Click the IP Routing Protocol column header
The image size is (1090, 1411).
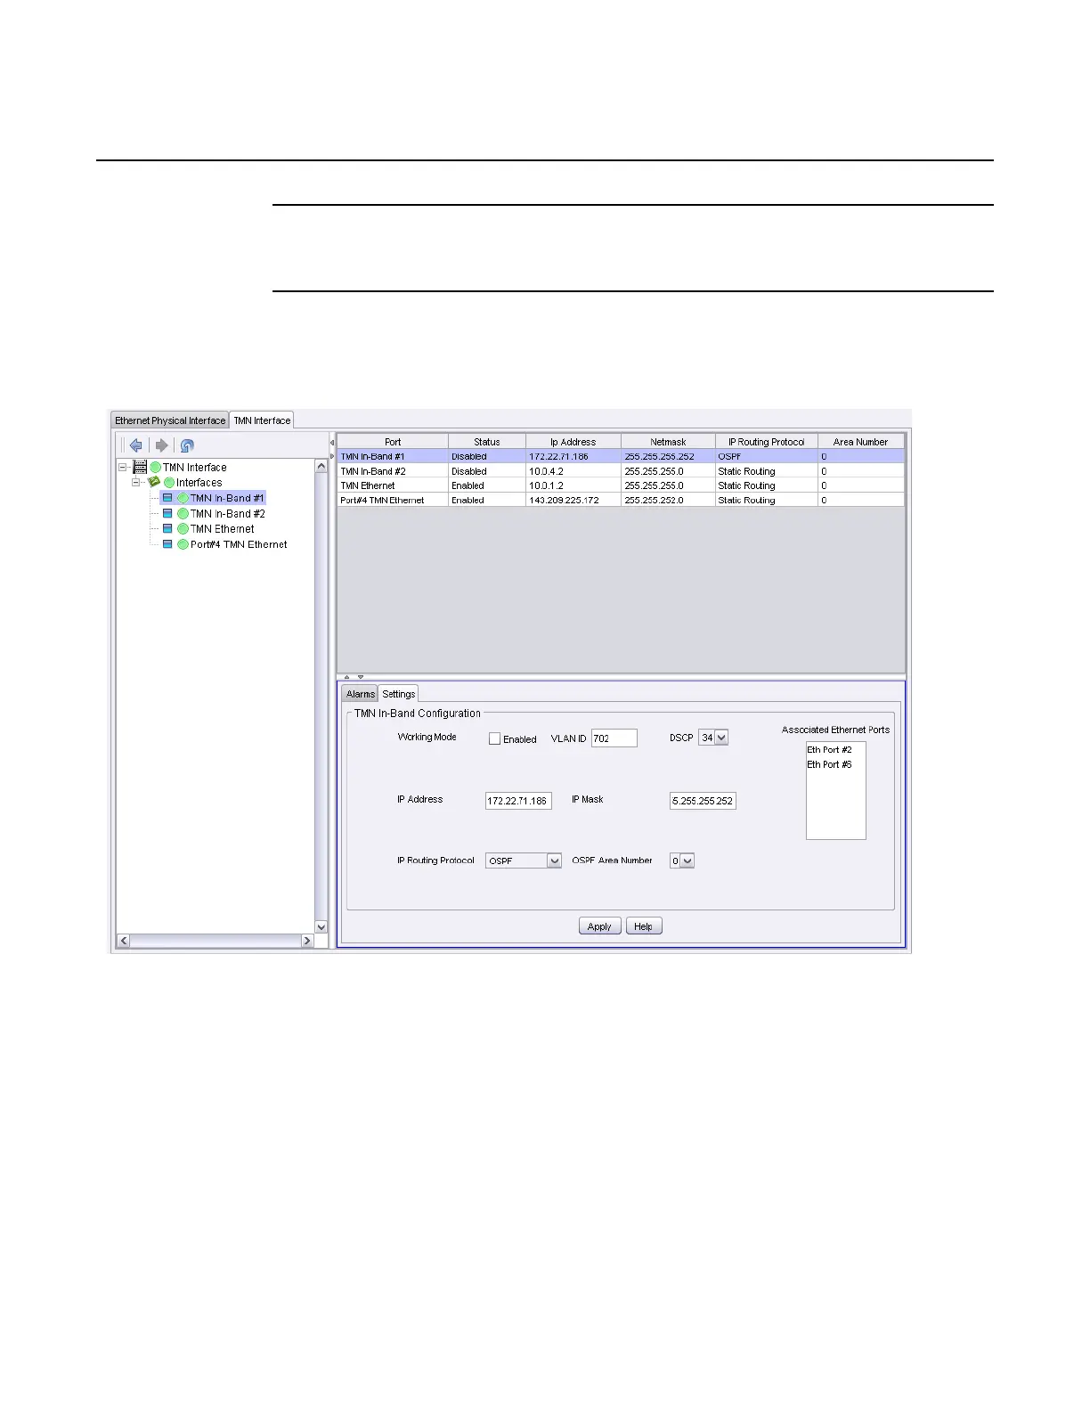[767, 442]
